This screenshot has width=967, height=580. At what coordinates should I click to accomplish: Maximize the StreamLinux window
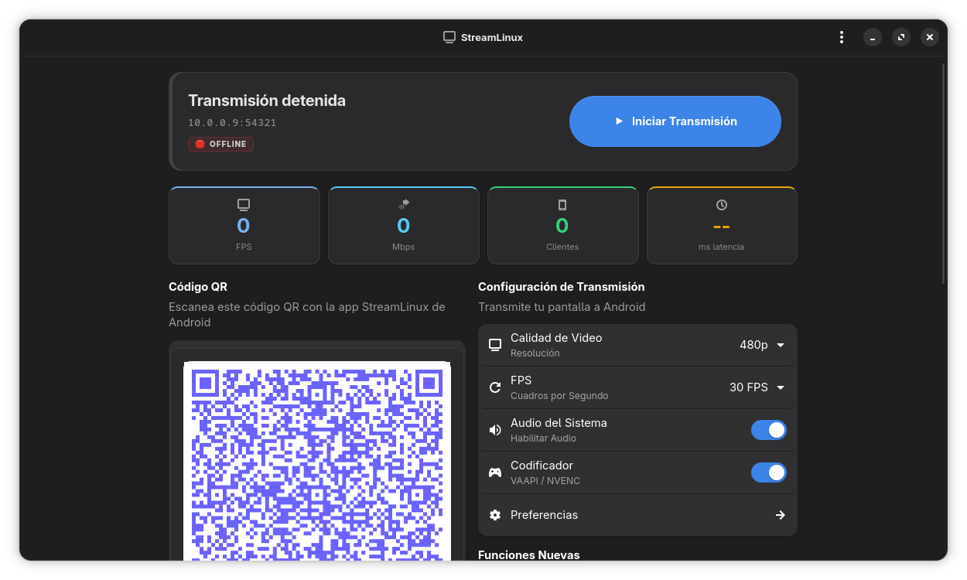coord(901,37)
